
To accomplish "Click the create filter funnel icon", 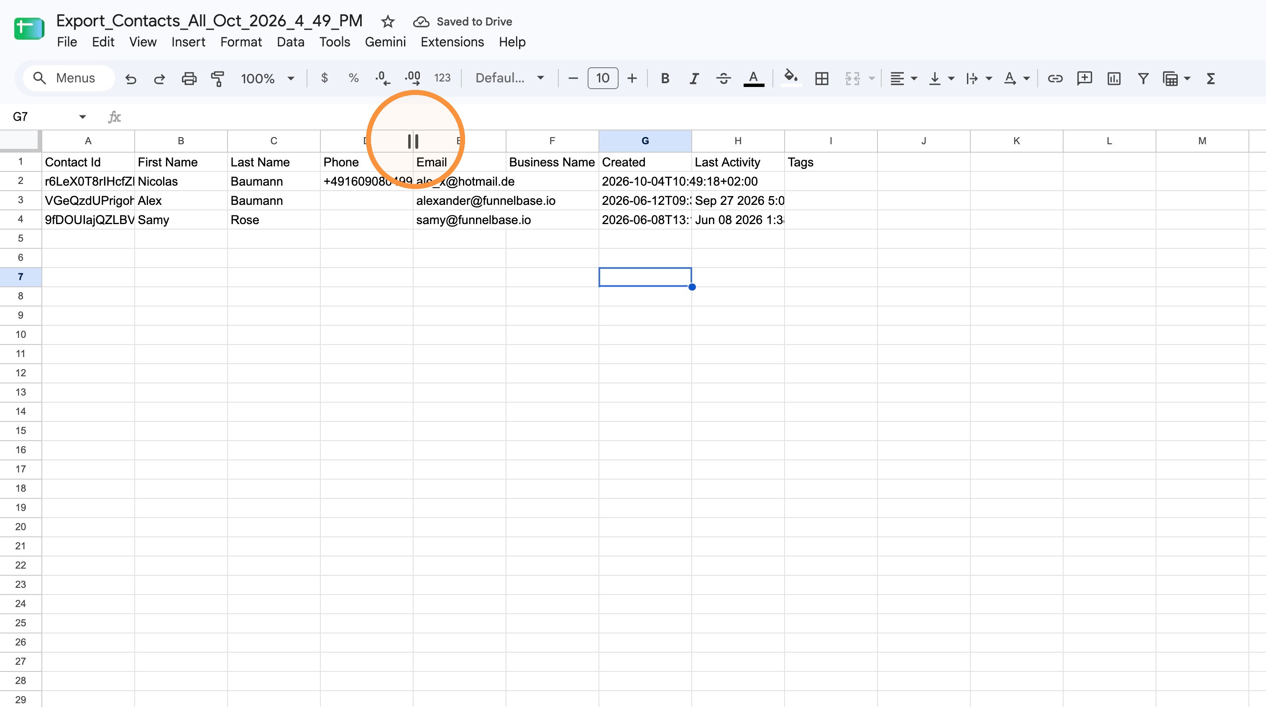I will click(1143, 79).
